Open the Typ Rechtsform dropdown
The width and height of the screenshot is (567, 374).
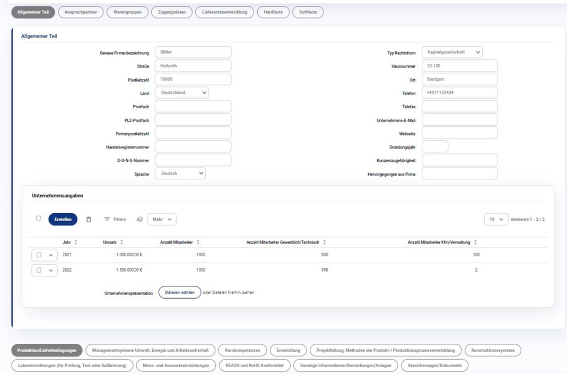[452, 52]
